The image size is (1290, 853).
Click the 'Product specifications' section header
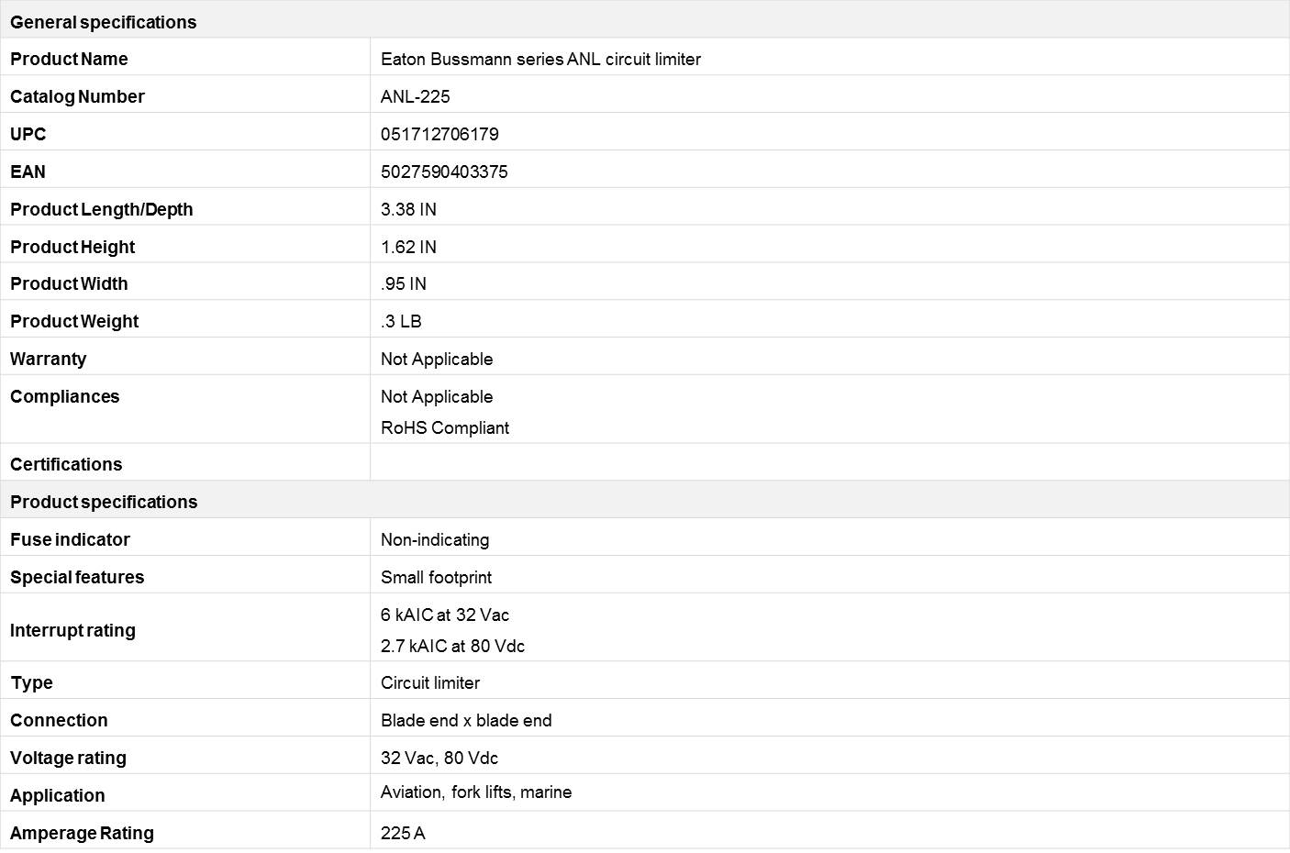pyautogui.click(x=104, y=502)
